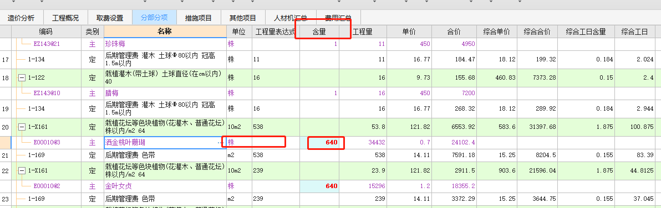Click the 工程量表达式 cell 239 in row 22

[276, 170]
